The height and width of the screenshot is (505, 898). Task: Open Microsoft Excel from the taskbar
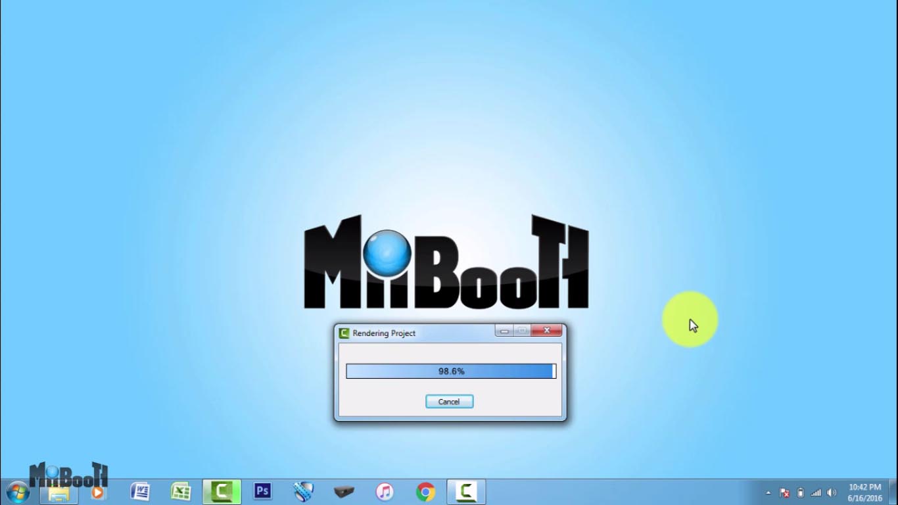pos(181,492)
